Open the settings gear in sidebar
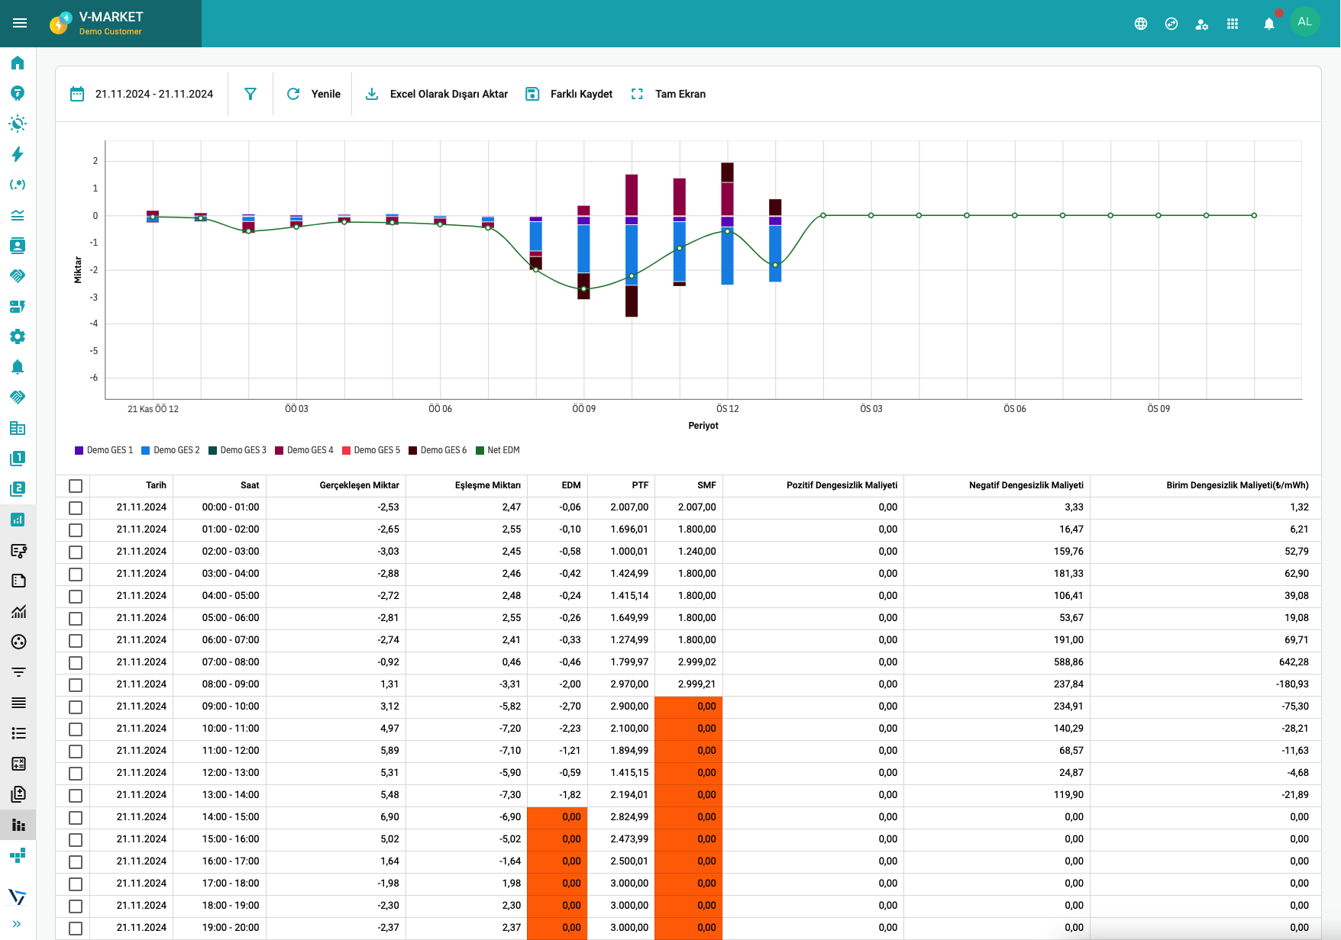The height and width of the screenshot is (940, 1341). [x=18, y=336]
